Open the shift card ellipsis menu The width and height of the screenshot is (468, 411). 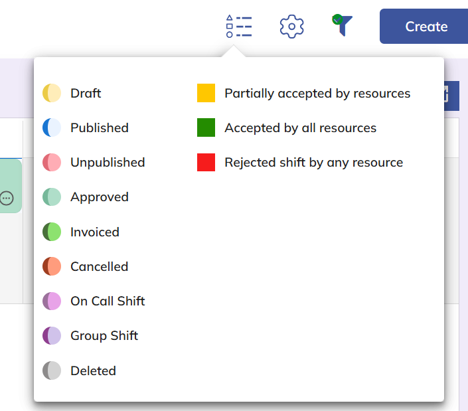click(x=7, y=198)
